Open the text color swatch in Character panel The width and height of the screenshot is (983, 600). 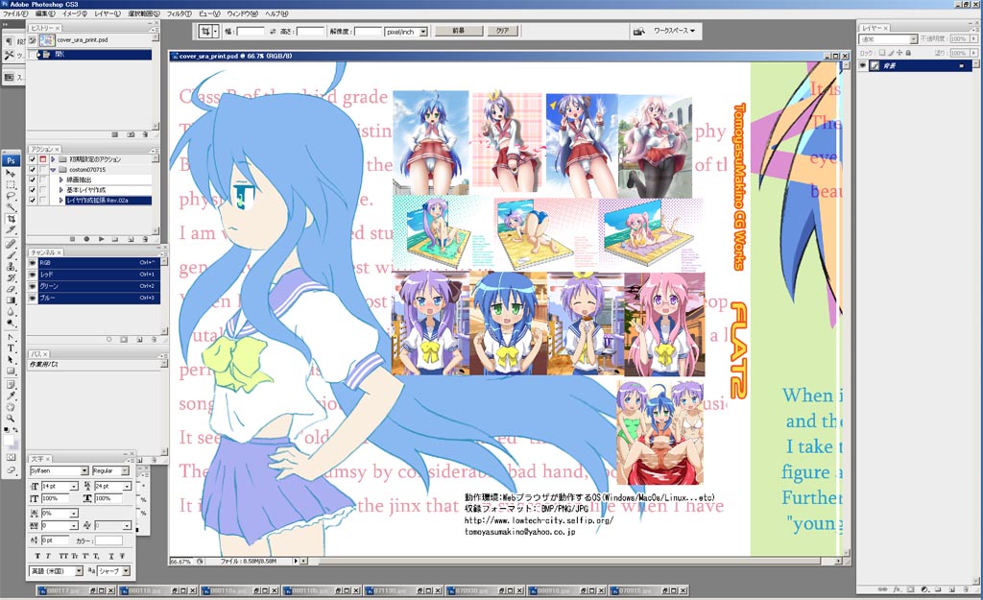pos(108,540)
